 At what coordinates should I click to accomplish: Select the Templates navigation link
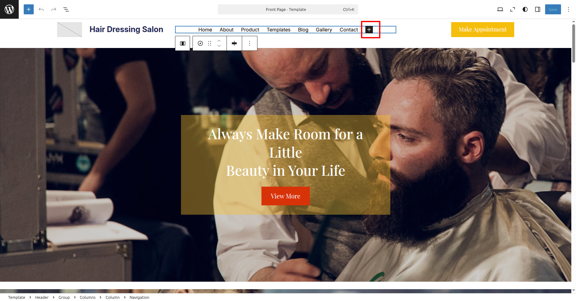point(279,30)
